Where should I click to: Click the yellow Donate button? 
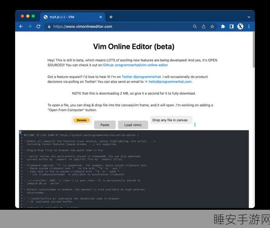(82, 120)
